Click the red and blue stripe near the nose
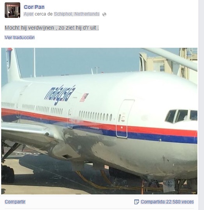Viewport: 204px width, 210px height. 163,135
